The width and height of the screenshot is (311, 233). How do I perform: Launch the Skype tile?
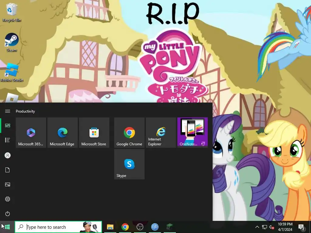[129, 164]
